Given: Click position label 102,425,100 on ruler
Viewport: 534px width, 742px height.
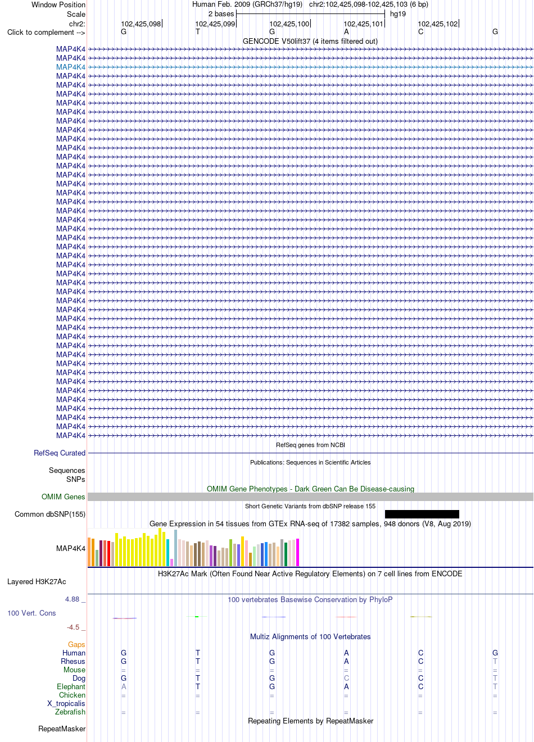Looking at the screenshot, I should (289, 24).
